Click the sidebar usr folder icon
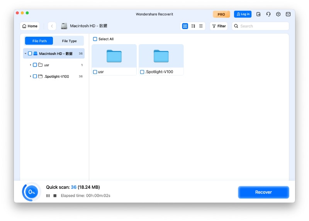Image resolution: width=309 pixels, height=221 pixels. coord(41,65)
